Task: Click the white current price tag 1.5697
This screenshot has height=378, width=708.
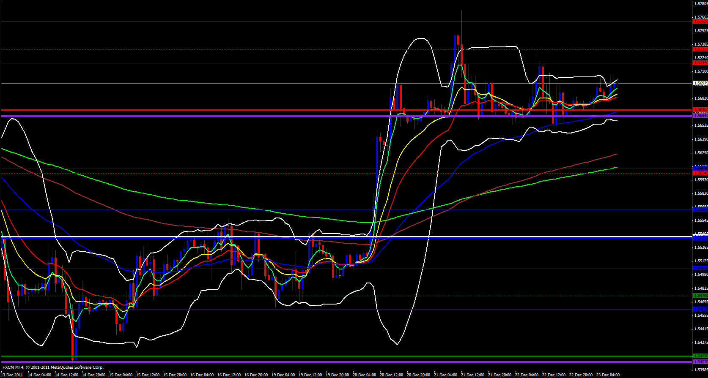Action: click(700, 83)
